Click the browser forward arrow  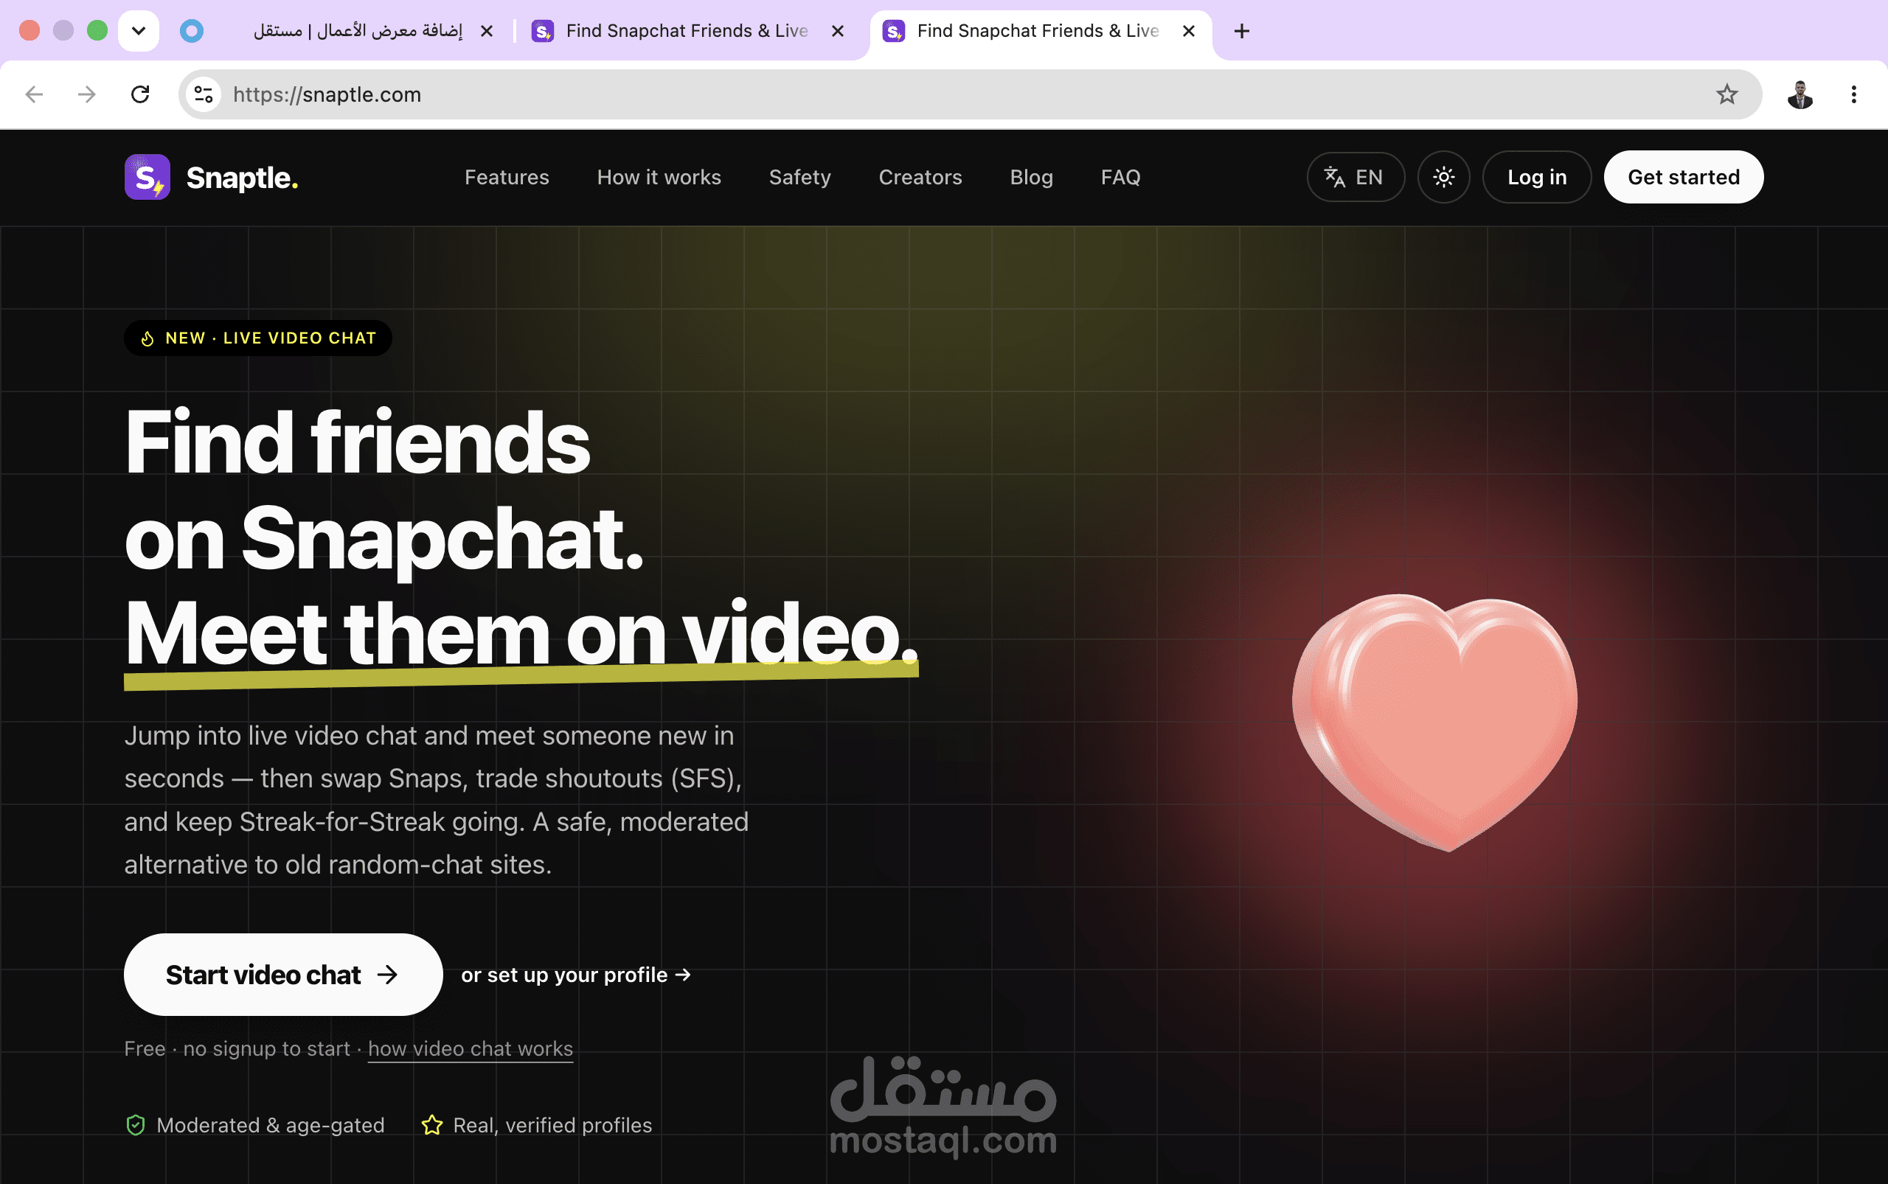tap(87, 95)
